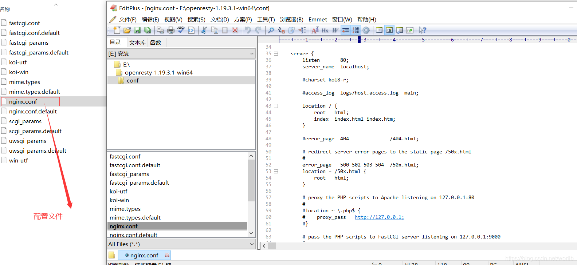Select the conf folder in tree
Viewport: 577px width, 265px height.
coord(133,81)
